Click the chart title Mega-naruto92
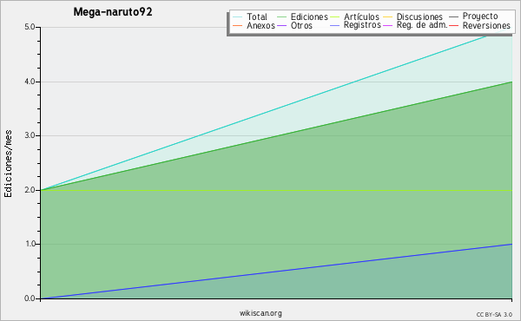The width and height of the screenshot is (521, 321). click(113, 12)
